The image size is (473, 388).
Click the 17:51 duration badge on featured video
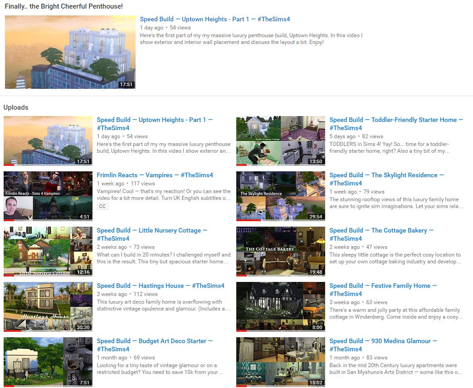click(126, 84)
